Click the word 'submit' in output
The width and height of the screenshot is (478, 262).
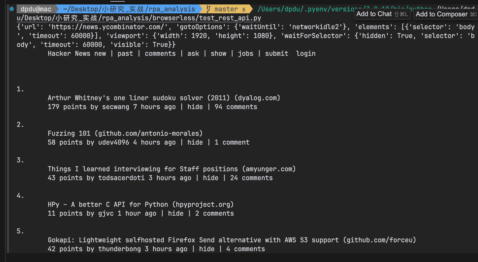277,54
